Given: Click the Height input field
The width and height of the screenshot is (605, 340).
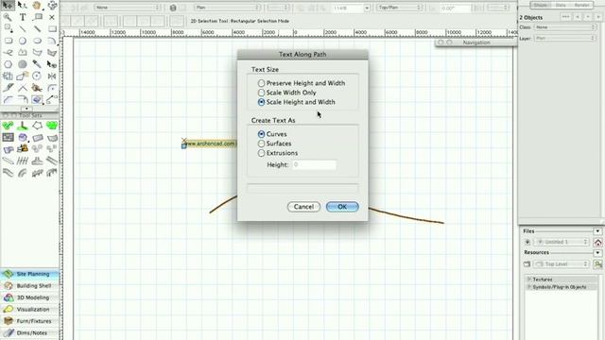Looking at the screenshot, I should 314,164.
